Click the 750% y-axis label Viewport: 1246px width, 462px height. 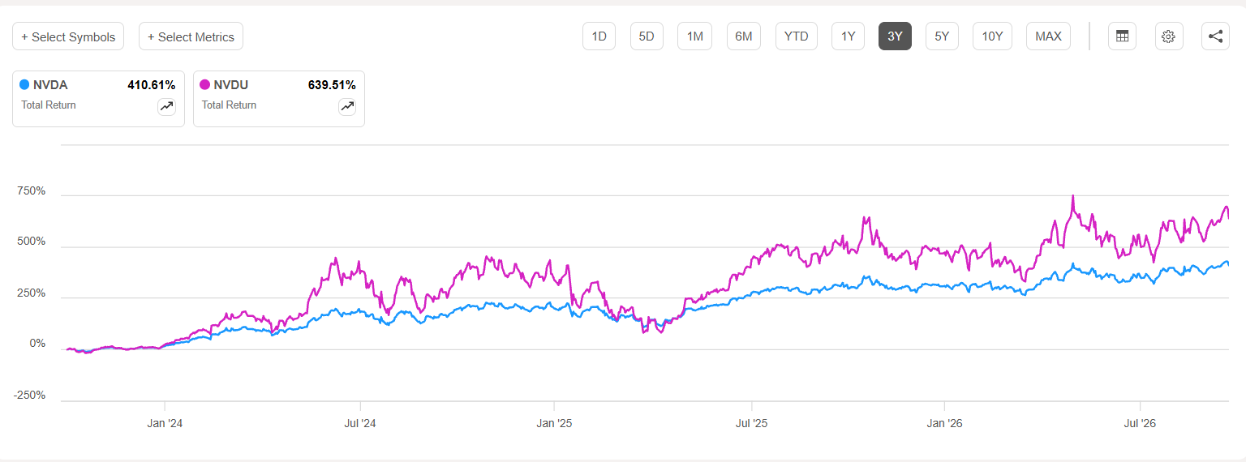(x=32, y=191)
